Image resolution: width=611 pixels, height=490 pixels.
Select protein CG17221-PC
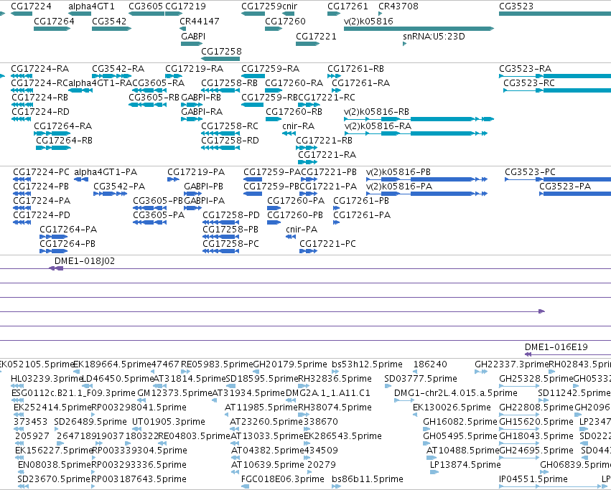(327, 244)
